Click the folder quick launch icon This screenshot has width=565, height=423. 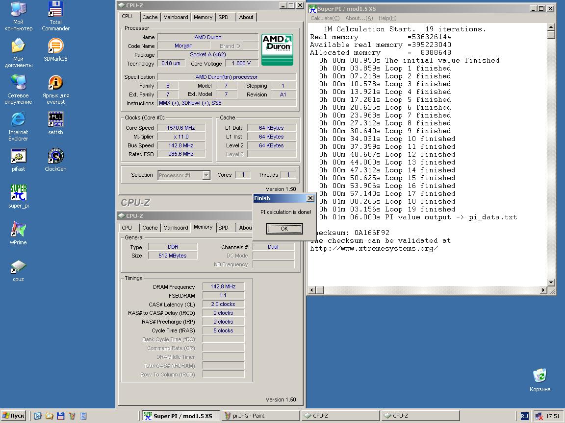coord(50,416)
